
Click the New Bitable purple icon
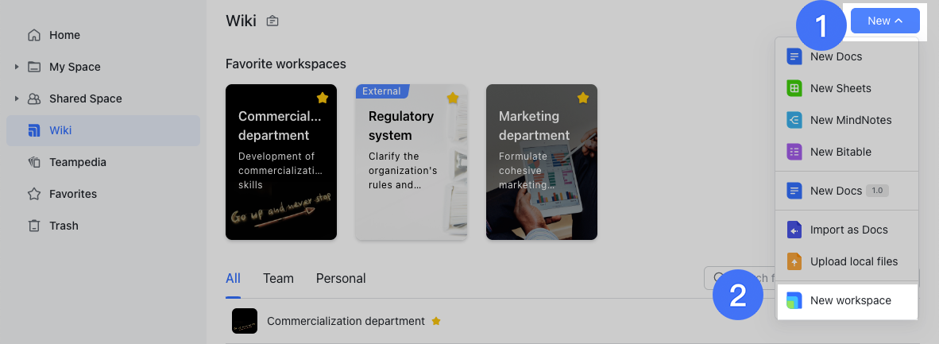coord(794,152)
